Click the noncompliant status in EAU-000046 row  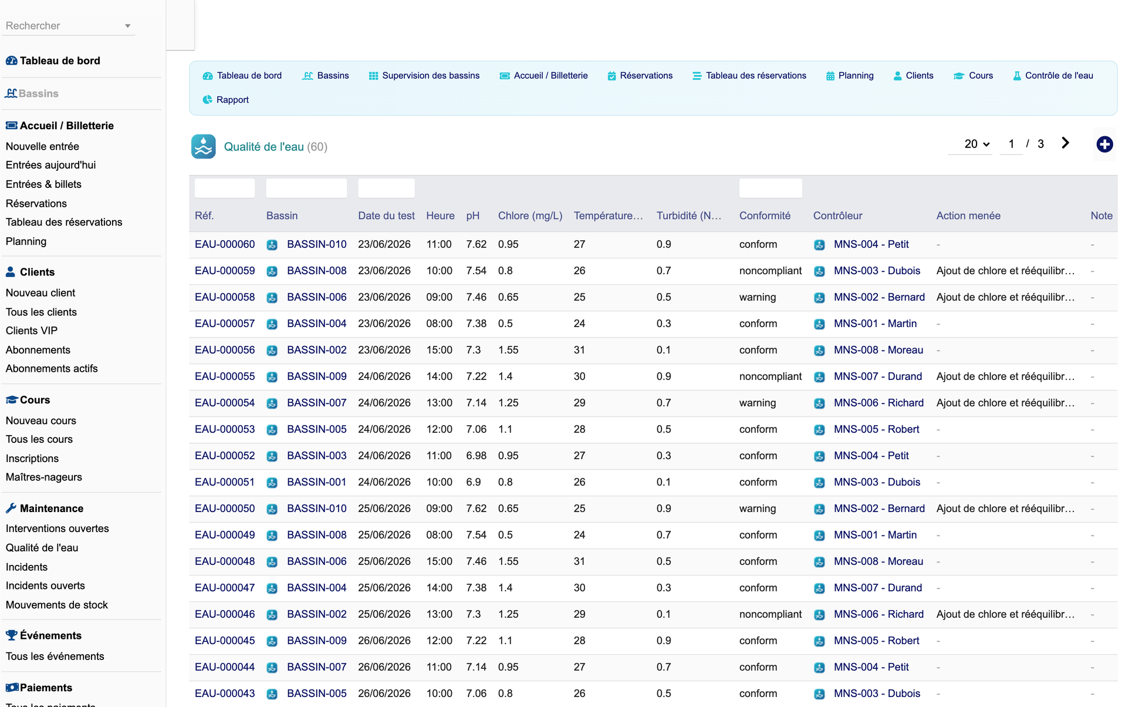pyautogui.click(x=771, y=614)
